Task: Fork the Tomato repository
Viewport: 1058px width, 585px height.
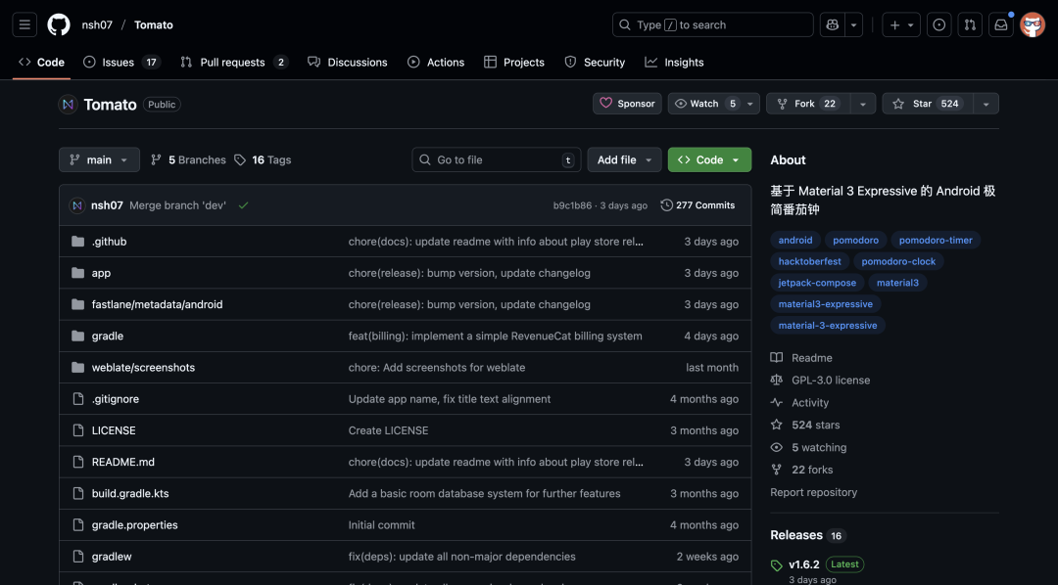Action: [807, 104]
